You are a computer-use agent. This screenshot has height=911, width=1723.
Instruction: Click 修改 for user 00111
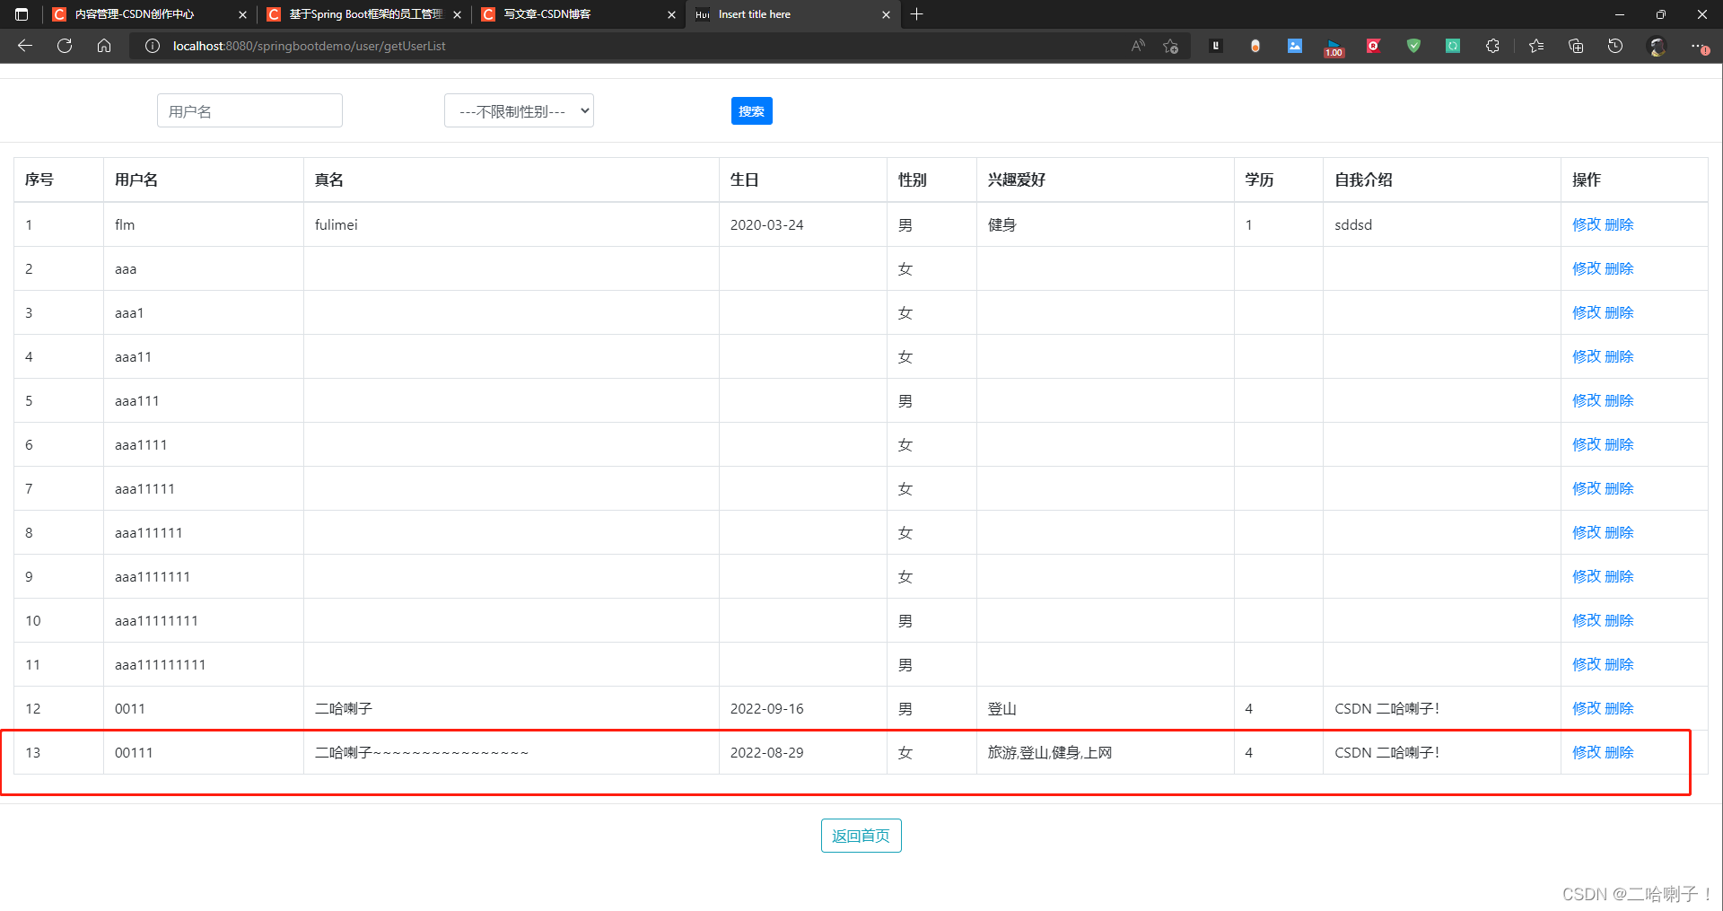[x=1587, y=752]
